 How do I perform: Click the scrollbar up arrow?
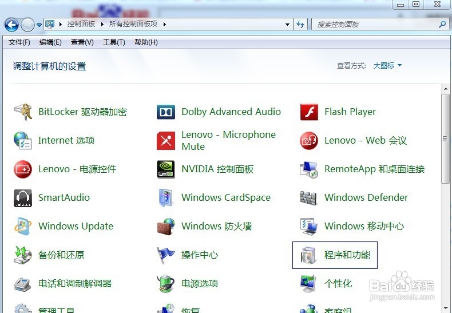446,89
